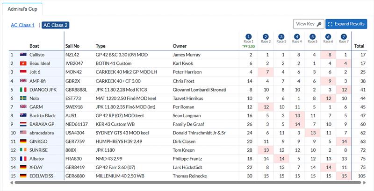Click the Race 1 circled number icon
Screen dimensions: 374x191
[249, 37]
